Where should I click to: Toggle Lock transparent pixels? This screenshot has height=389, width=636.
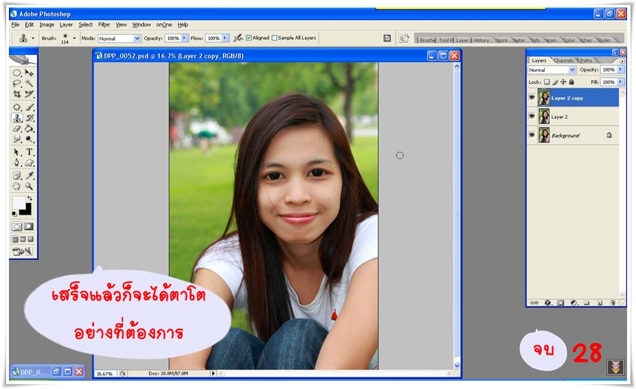(547, 82)
